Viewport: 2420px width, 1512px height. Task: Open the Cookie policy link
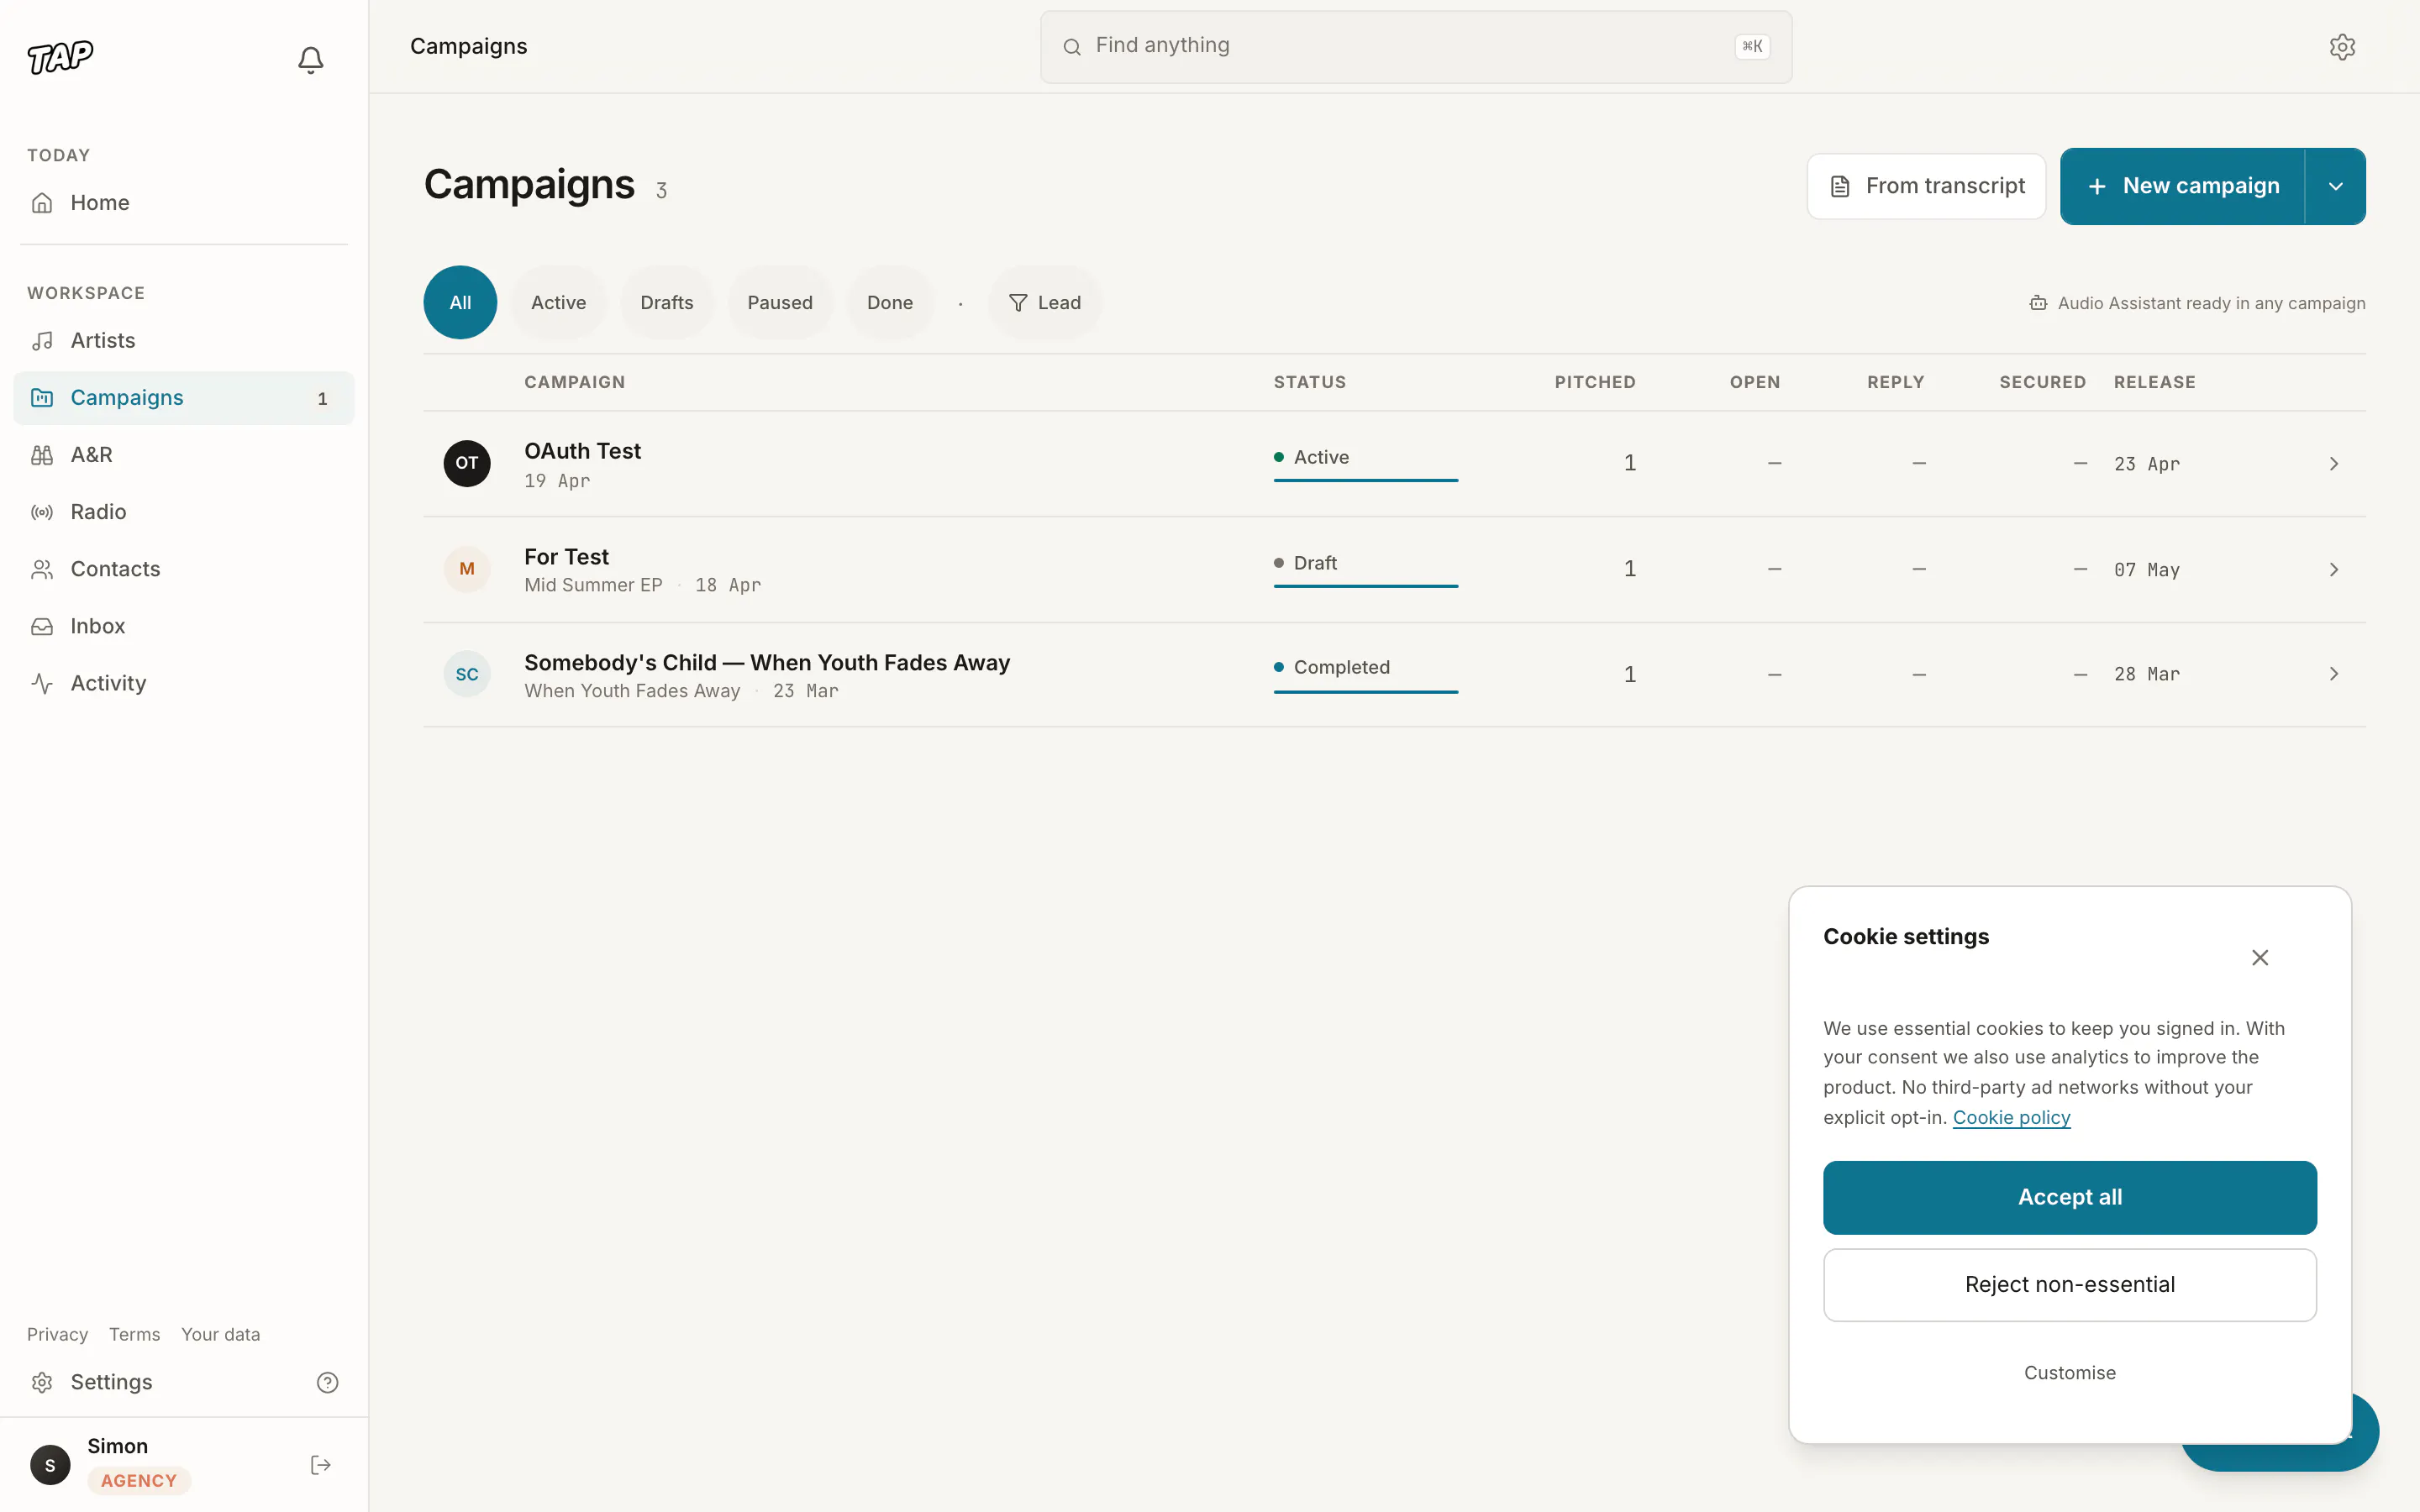point(2011,1117)
